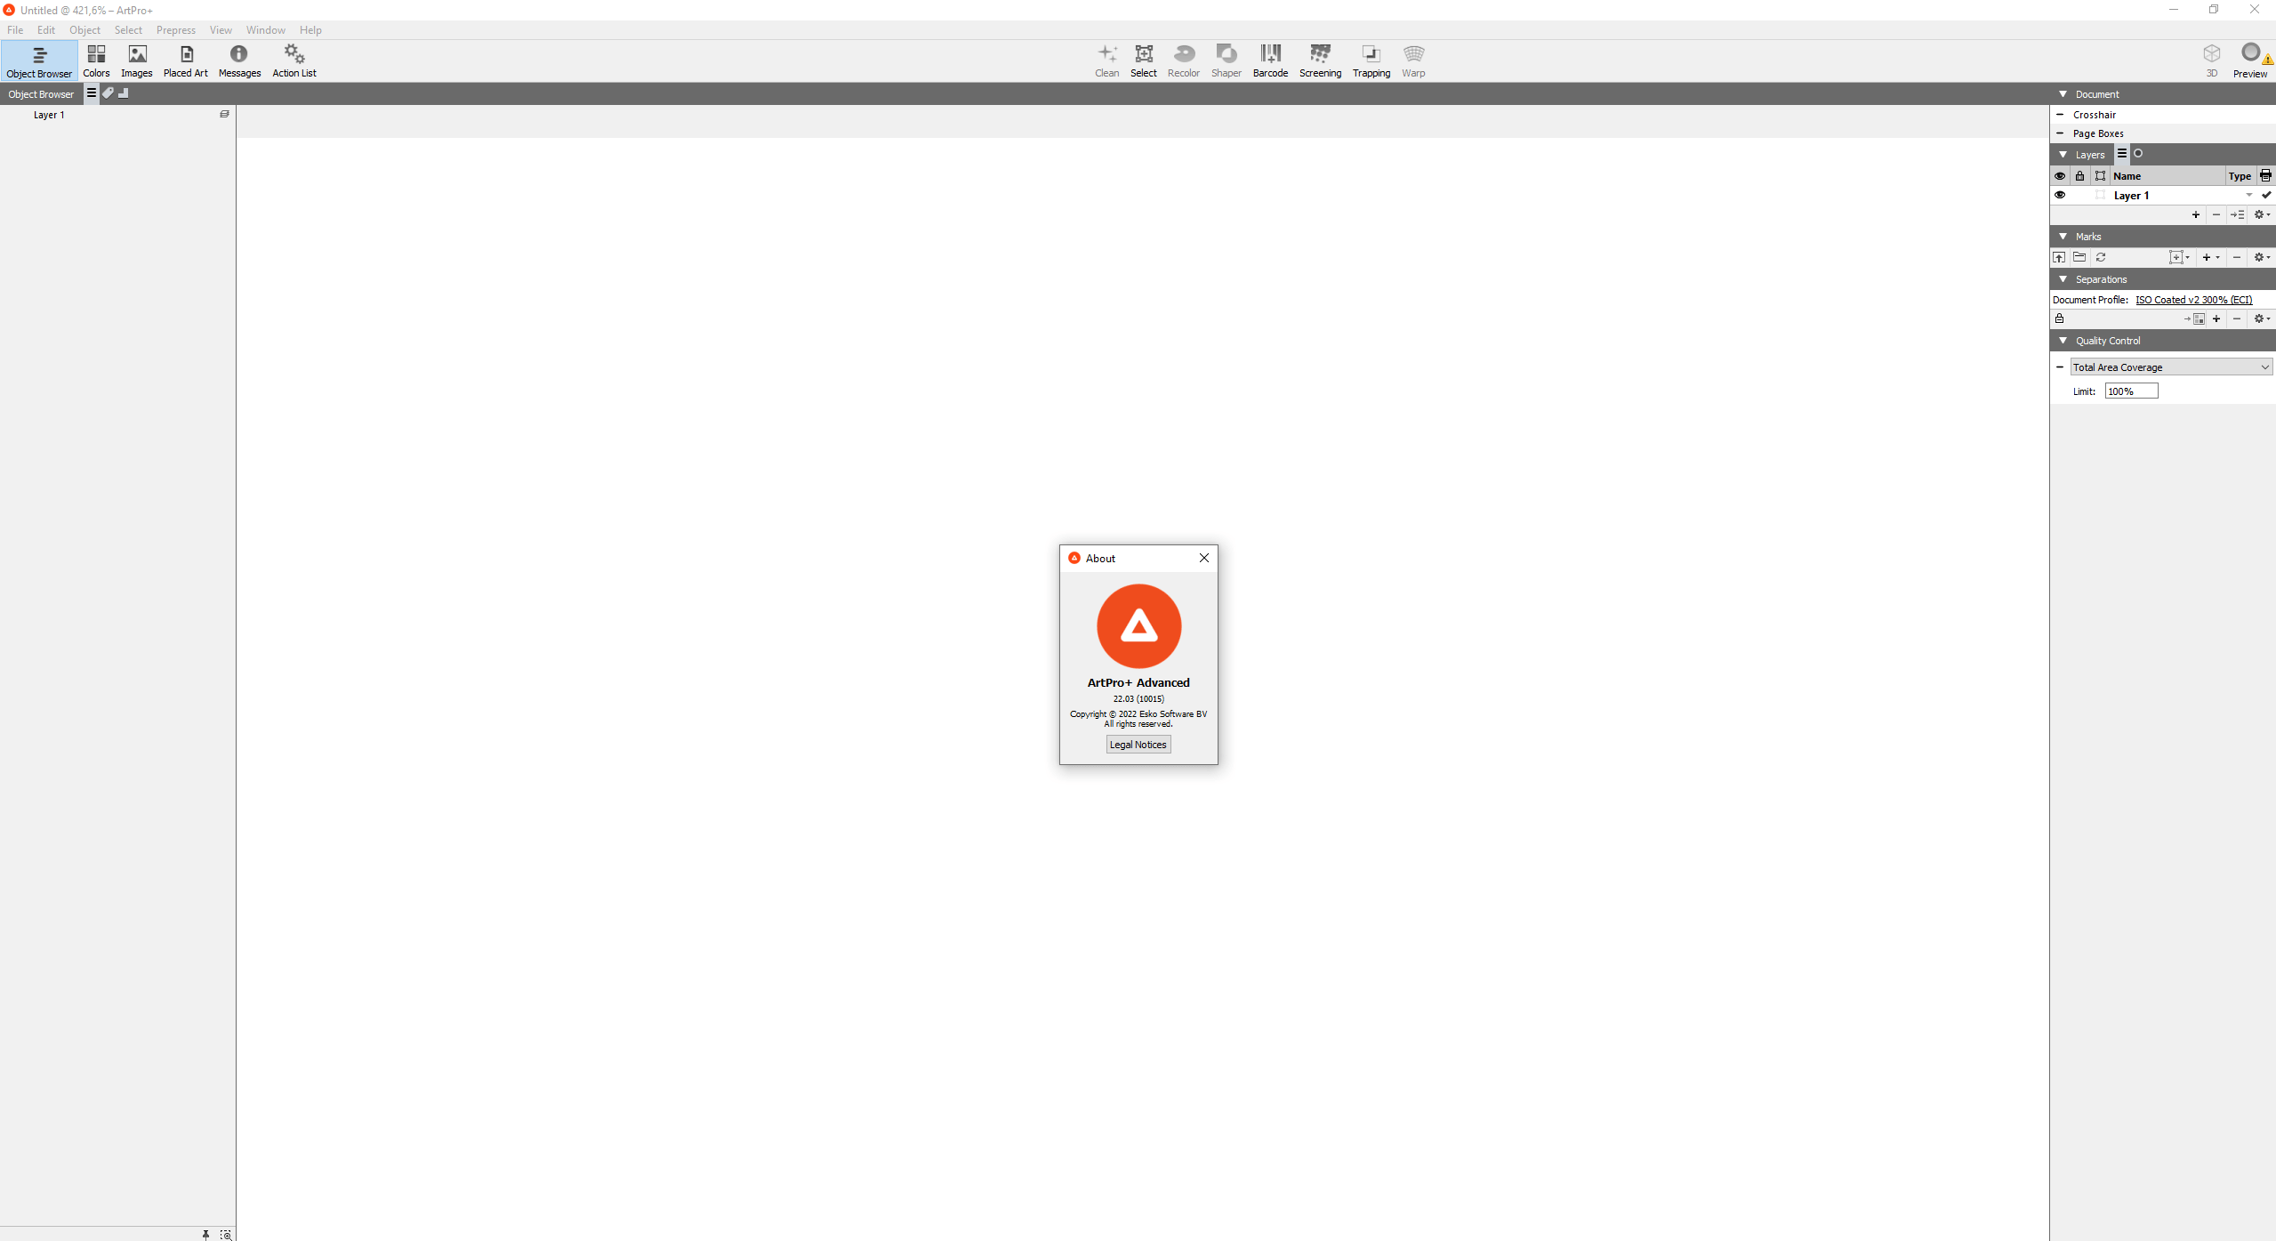Open the Total Area Coverage dropdown
Screen dimensions: 2276x1241
pos(2171,367)
